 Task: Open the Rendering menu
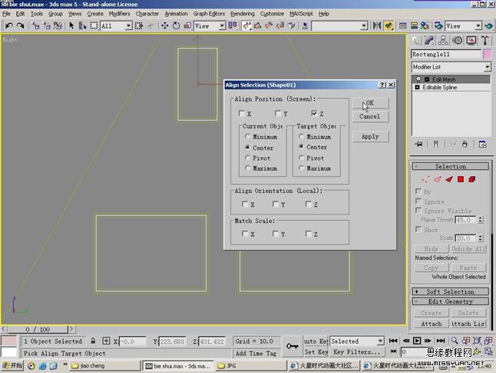click(243, 14)
